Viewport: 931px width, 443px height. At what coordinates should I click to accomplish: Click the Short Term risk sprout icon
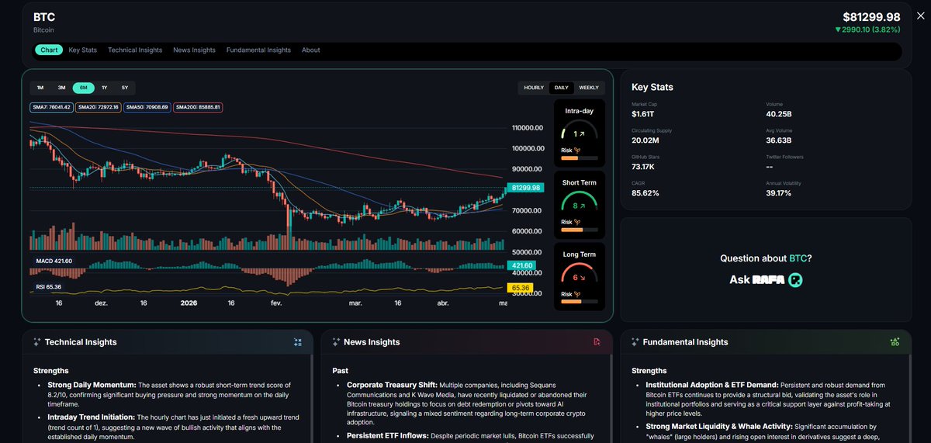coord(577,222)
